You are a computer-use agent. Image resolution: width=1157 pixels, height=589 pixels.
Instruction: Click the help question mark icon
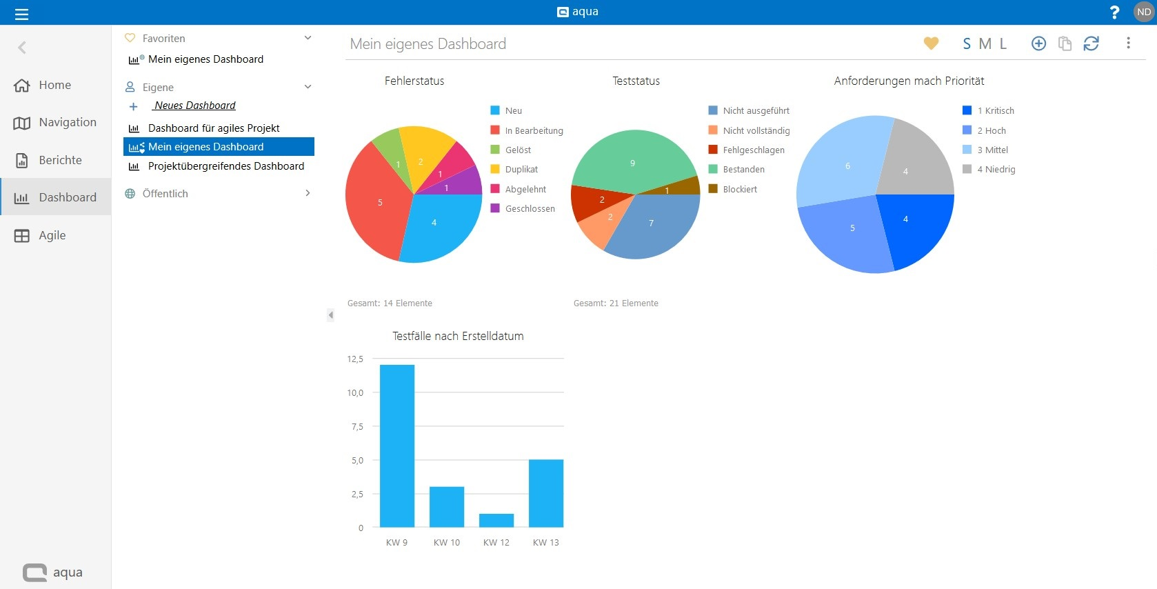pyautogui.click(x=1114, y=12)
